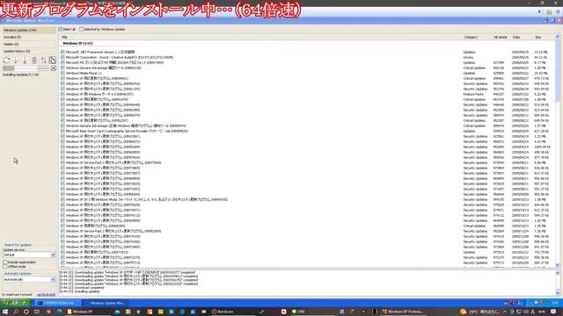Screen dimensions: 563x316
Task: Click the XP taskbar Windows Update MiniTool button
Action: 105,303
